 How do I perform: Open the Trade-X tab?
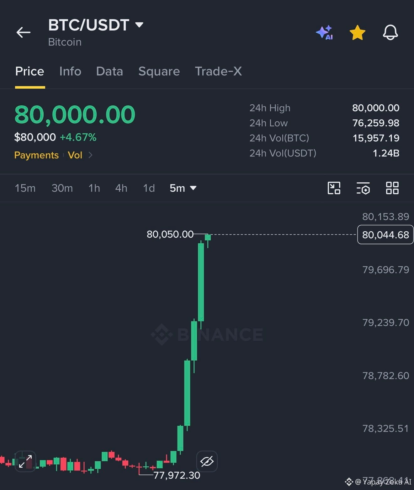pos(218,71)
